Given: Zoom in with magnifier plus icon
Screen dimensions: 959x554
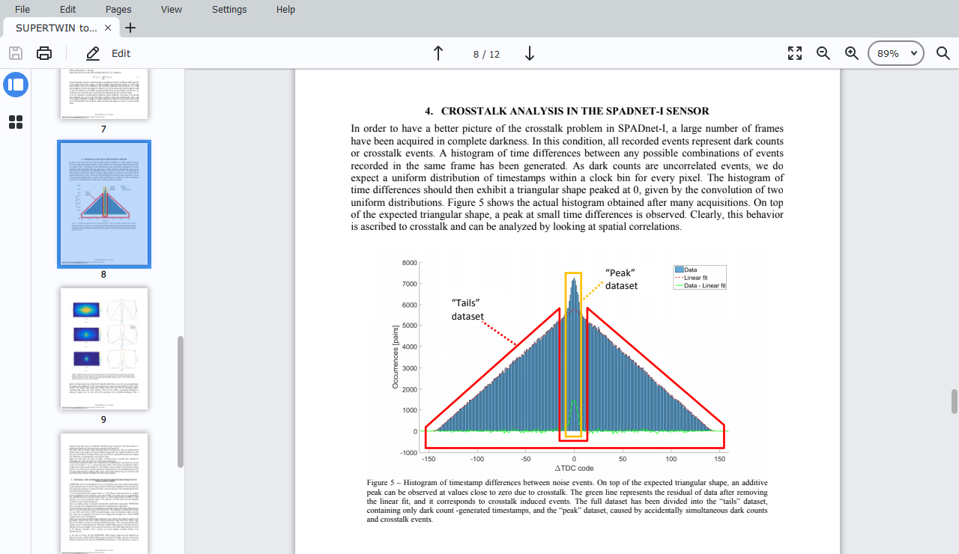Looking at the screenshot, I should tap(852, 53).
